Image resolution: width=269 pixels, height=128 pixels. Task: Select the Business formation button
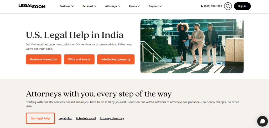tap(44, 59)
